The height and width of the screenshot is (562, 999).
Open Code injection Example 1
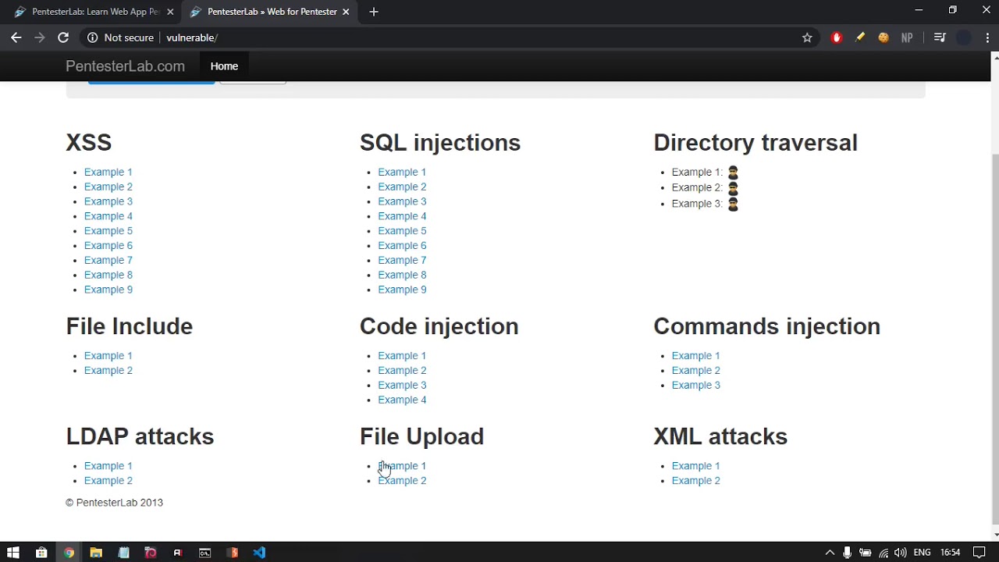coord(402,356)
